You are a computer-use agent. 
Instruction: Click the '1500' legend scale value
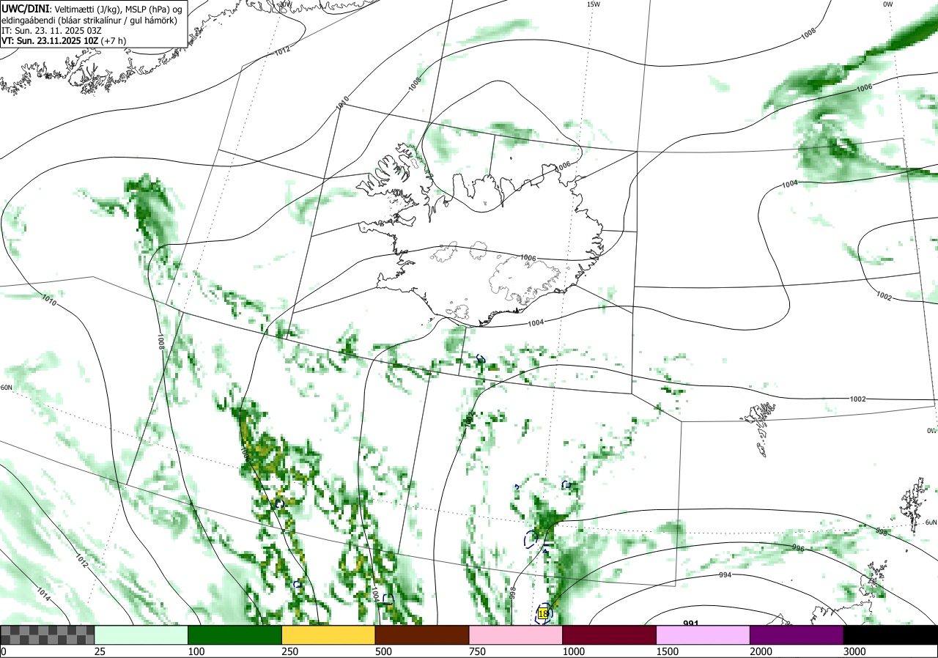click(x=667, y=651)
